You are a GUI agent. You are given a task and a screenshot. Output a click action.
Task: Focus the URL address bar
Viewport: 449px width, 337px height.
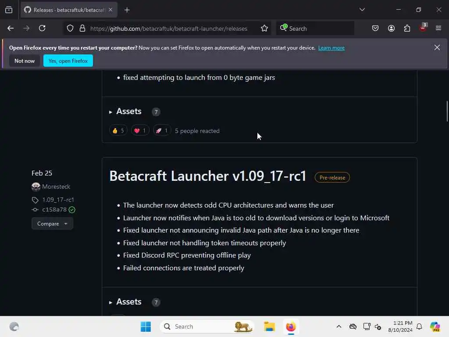click(x=169, y=29)
